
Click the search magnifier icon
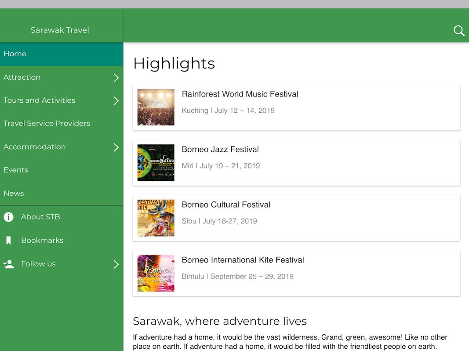click(459, 31)
